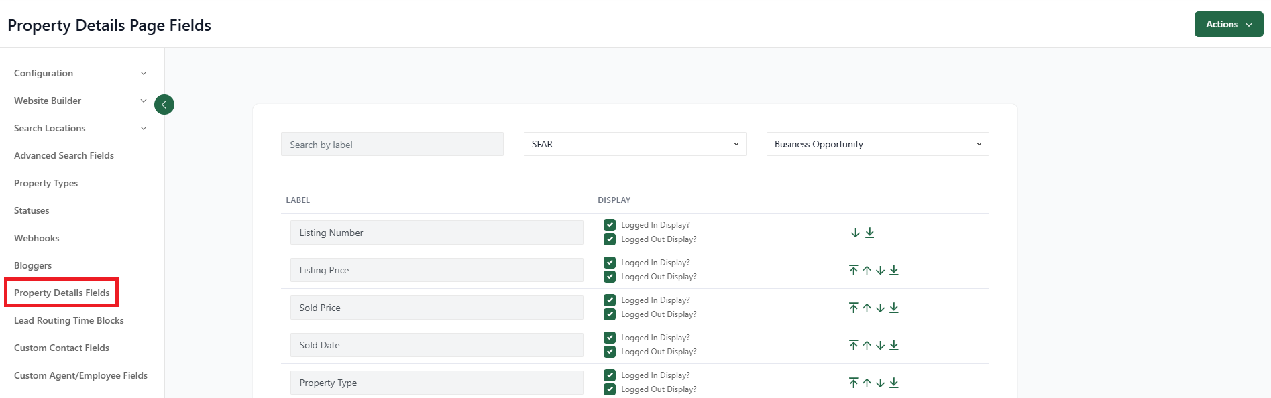Collapse the sidebar with the green arrow button
Image resolution: width=1271 pixels, height=398 pixels.
pyautogui.click(x=164, y=105)
